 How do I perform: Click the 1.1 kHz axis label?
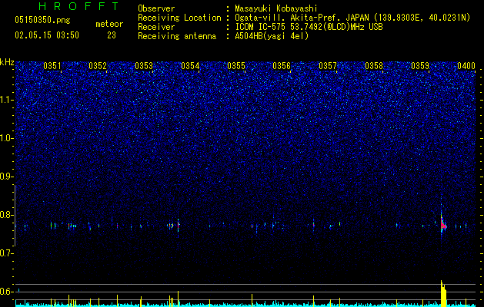point(7,100)
